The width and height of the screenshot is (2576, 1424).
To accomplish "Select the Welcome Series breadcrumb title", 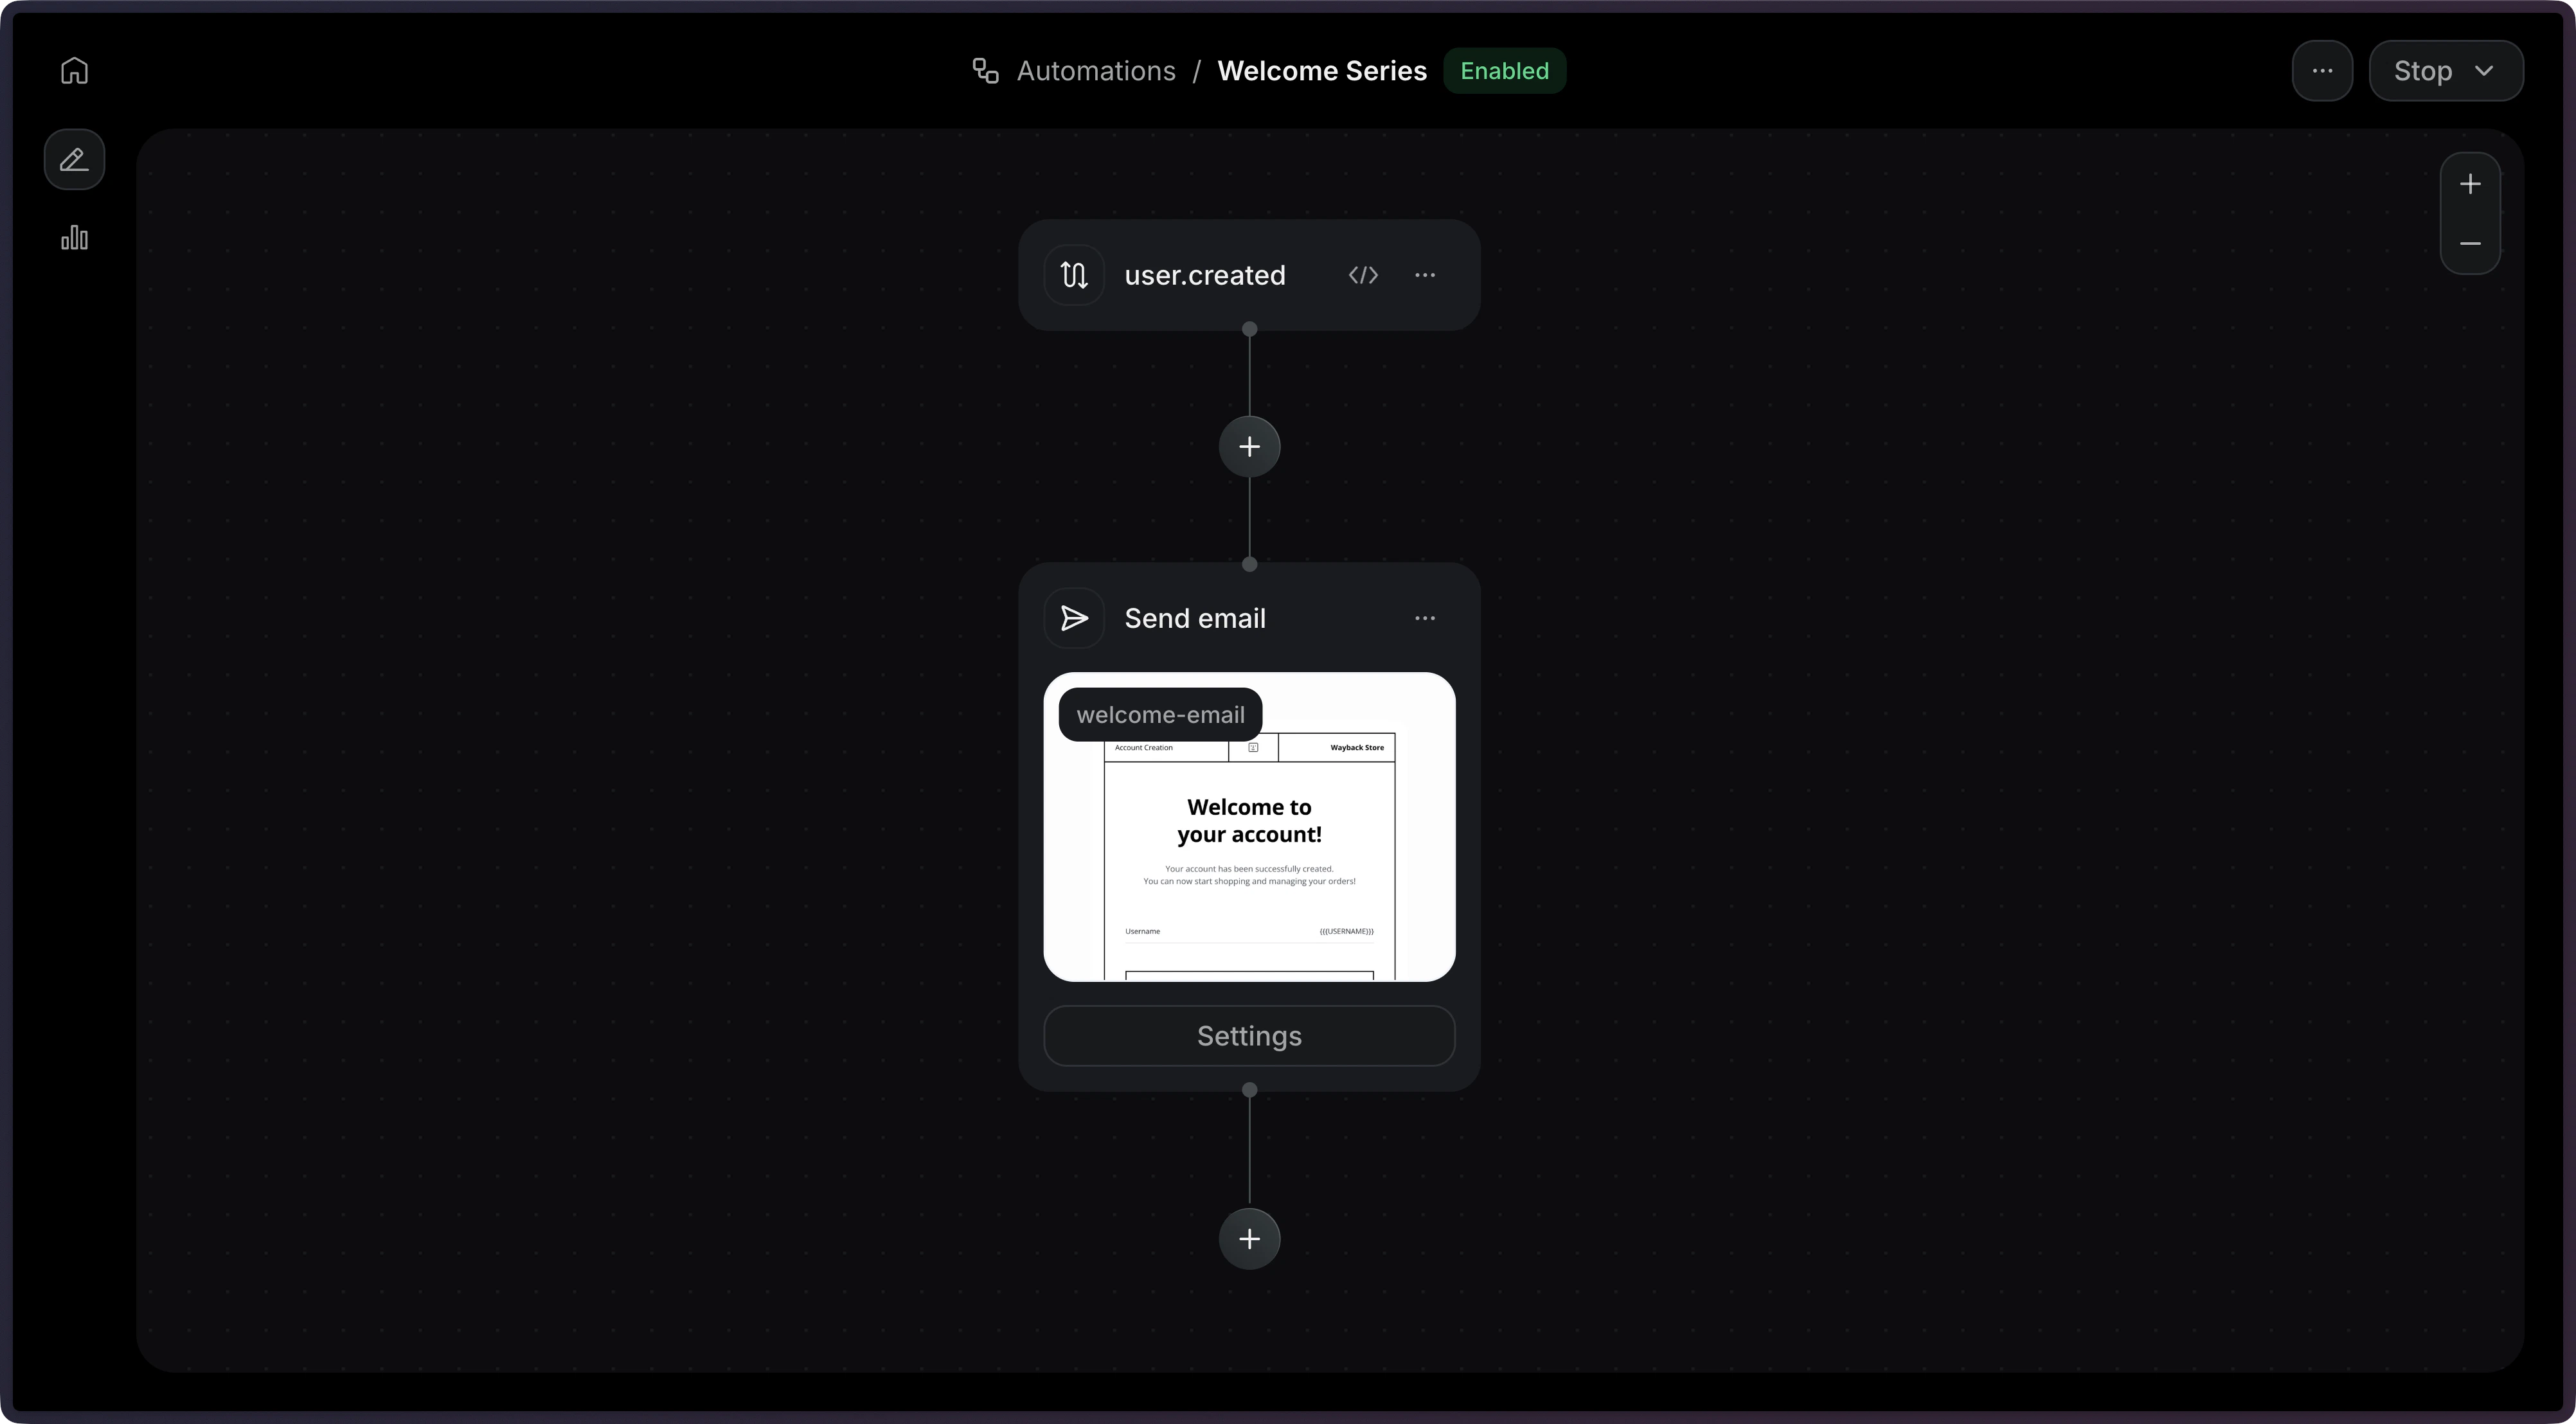I will pos(1321,70).
